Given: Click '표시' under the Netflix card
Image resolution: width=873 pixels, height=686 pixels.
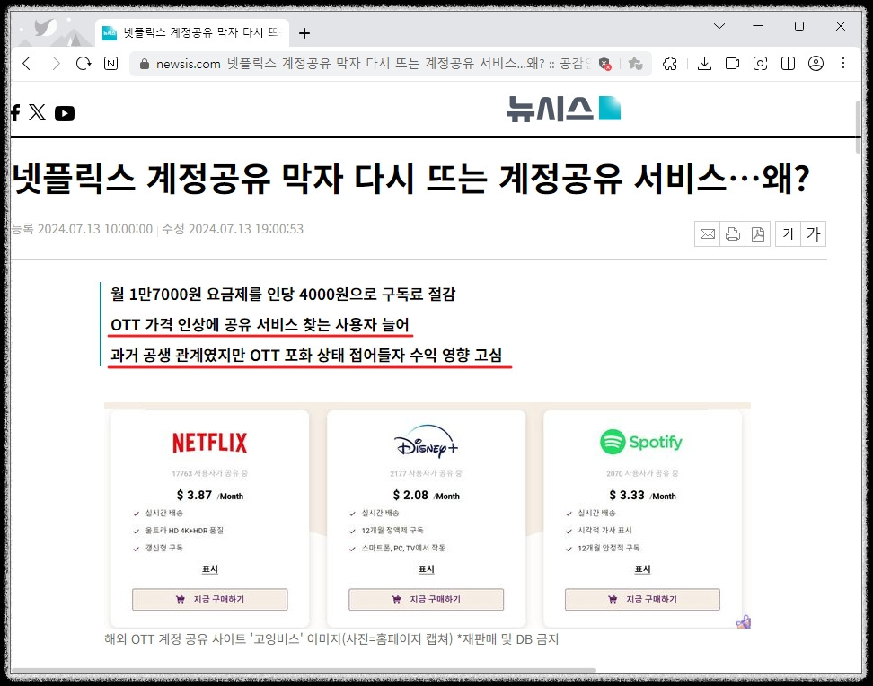Looking at the screenshot, I should pos(210,569).
